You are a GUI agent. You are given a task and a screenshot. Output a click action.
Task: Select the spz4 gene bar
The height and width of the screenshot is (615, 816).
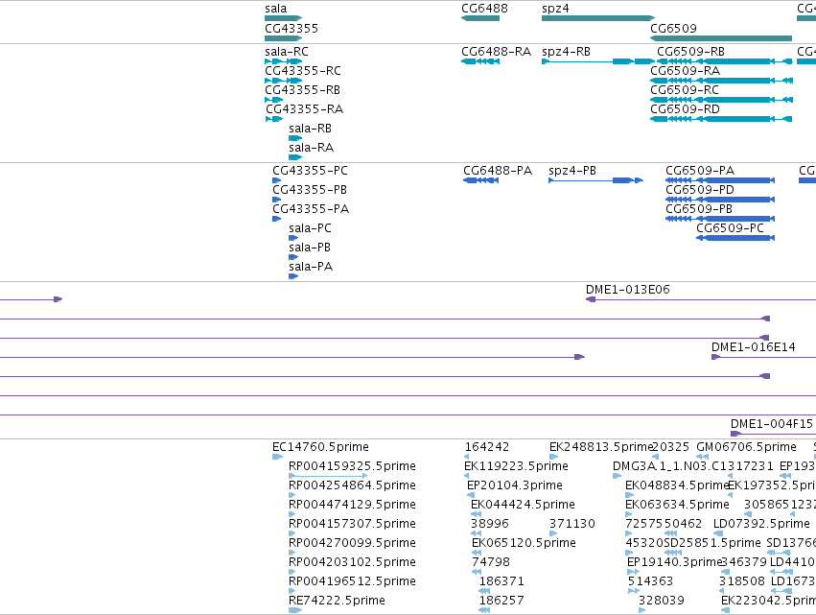tap(598, 18)
